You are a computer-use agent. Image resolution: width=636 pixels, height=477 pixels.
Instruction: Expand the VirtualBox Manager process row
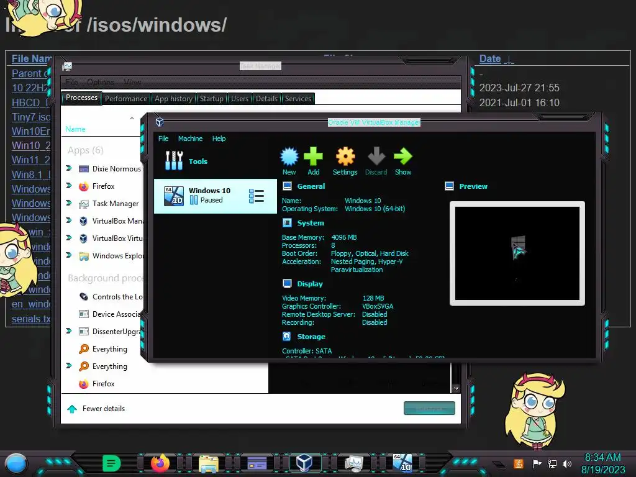pyautogui.click(x=69, y=220)
